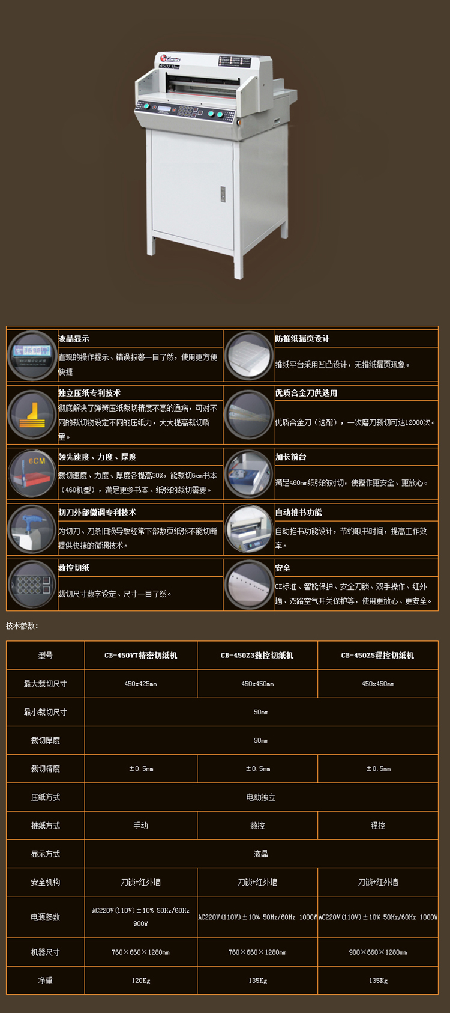
Task: Click the 最大裁切尺寸 row label
Action: tap(46, 684)
